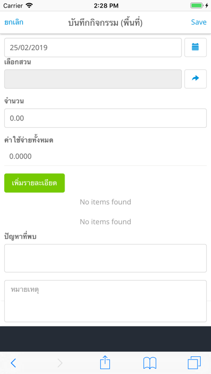Viewport: 211px width, 374px height.
Task: Tap the blue share-arrow garden selector icon
Action: click(x=195, y=78)
